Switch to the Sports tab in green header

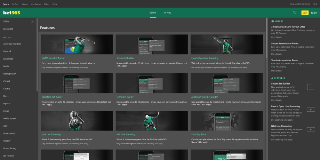click(153, 13)
